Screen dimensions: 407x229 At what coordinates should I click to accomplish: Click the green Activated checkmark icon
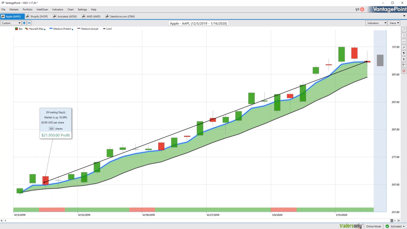387,226
